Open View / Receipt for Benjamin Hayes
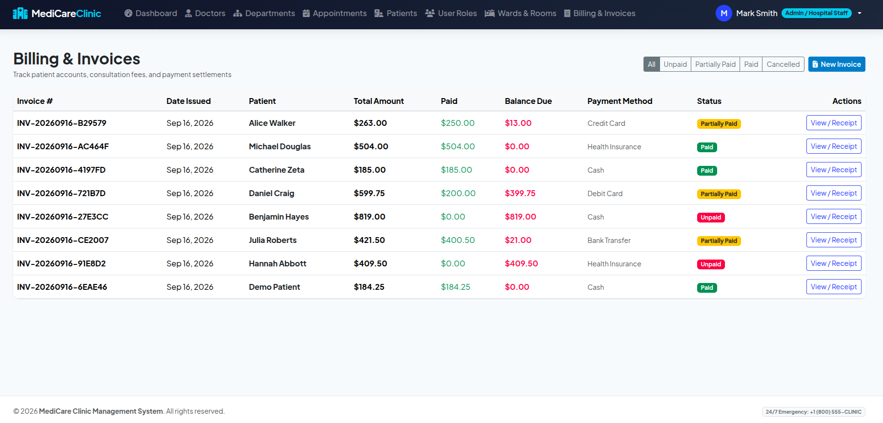The height and width of the screenshot is (423, 883). 834,217
